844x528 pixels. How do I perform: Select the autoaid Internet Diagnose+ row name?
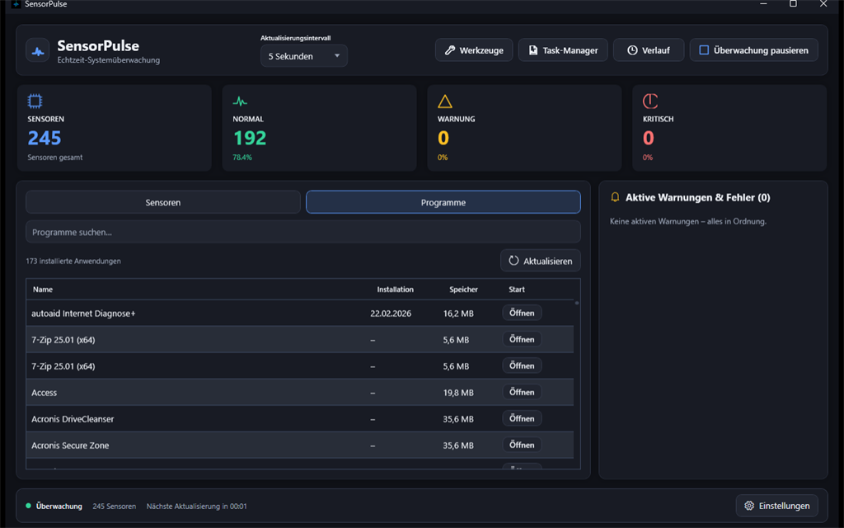(83, 313)
